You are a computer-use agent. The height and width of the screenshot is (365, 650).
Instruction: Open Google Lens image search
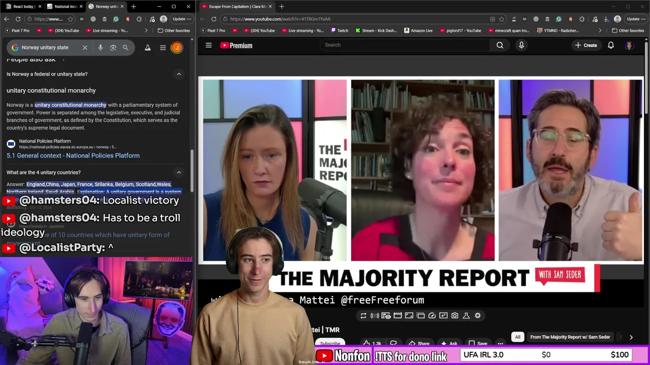point(113,48)
